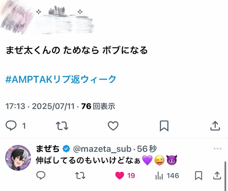Screen dimensions: 228x191
Task: Open the blurred image attachment
Action: click(47, 17)
